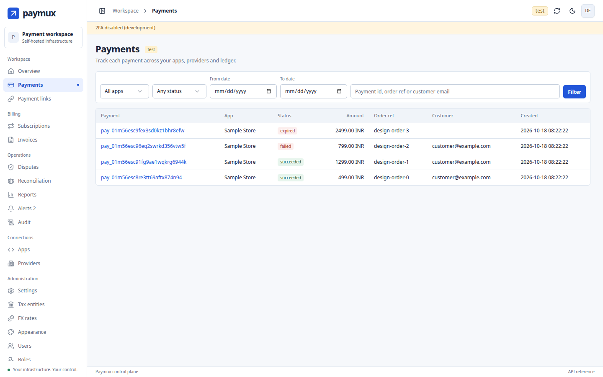603x377 pixels.
Task: Click the Providers building icon
Action: [x=11, y=263]
